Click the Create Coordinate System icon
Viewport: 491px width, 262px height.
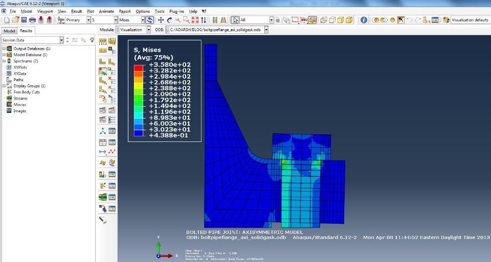tap(103, 131)
